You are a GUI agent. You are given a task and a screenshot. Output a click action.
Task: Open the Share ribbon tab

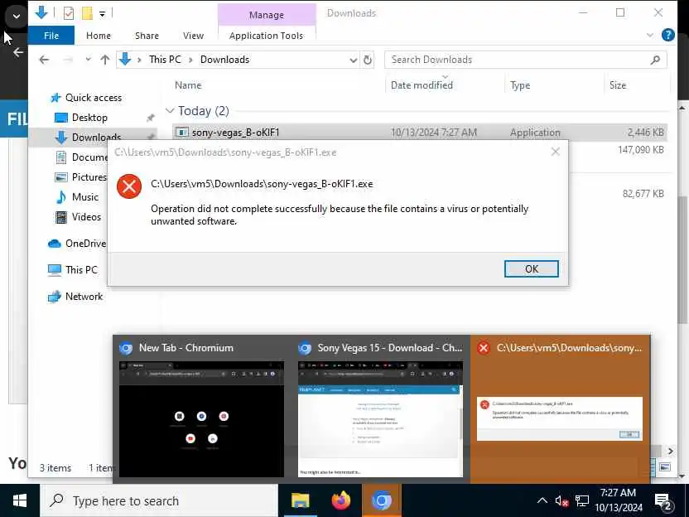[147, 36]
